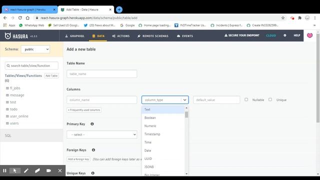The width and height of the screenshot is (320, 180).
Task: Click Foreign Keys info icon
Action: point(93,150)
